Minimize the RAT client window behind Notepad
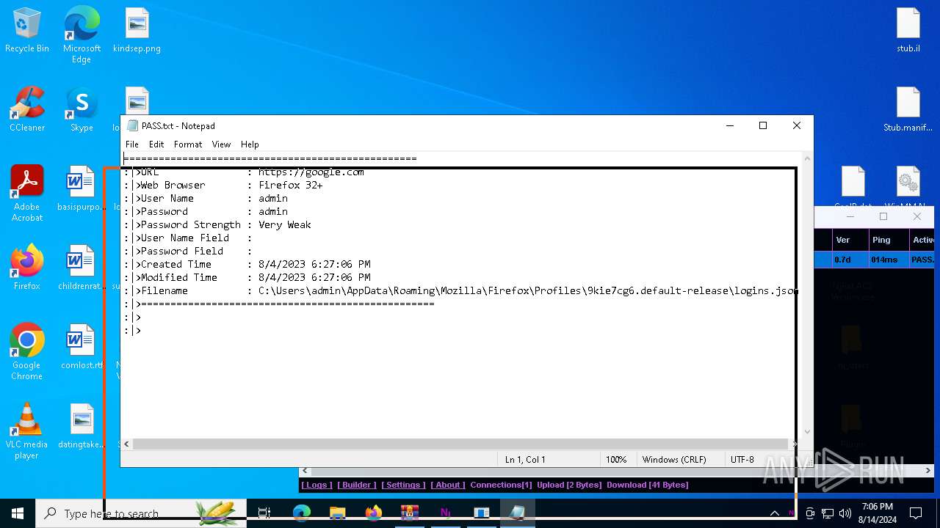This screenshot has width=940, height=528. (850, 216)
